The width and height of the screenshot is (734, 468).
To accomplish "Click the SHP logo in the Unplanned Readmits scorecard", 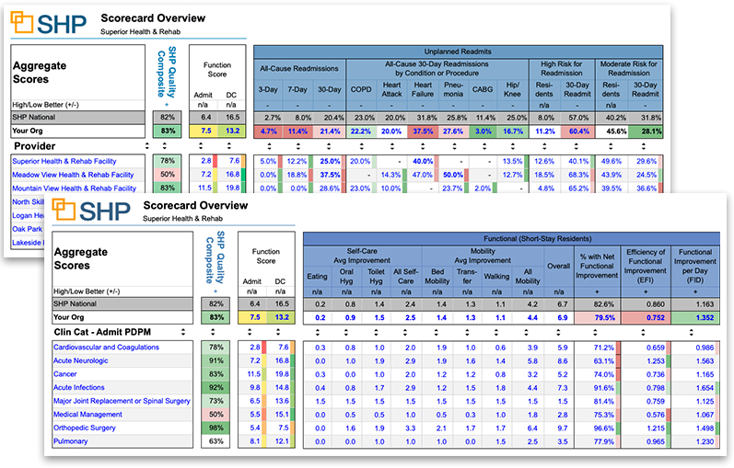I will coord(49,23).
